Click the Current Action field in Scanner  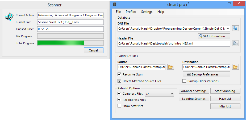[x=70, y=15]
